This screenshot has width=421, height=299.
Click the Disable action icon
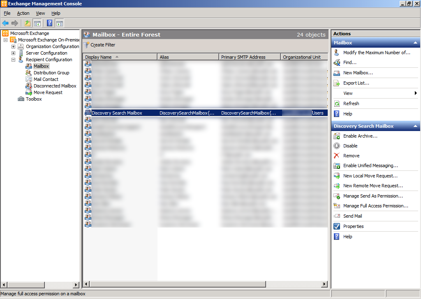pos(337,146)
